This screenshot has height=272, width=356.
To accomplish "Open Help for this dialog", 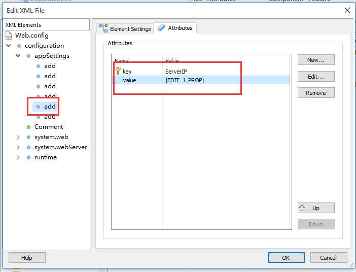I will (27, 257).
